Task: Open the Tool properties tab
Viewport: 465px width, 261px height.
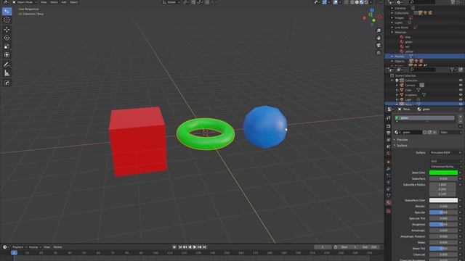Action: click(x=388, y=117)
